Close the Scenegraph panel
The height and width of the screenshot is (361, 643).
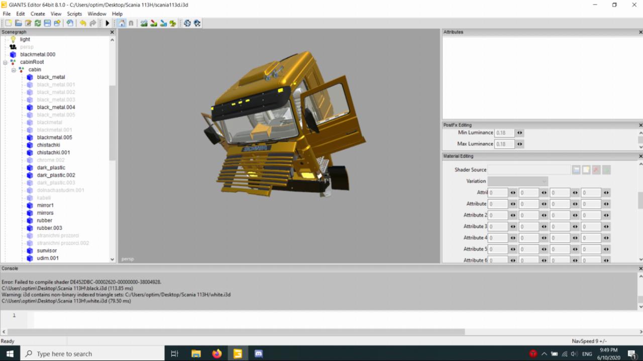tap(112, 32)
